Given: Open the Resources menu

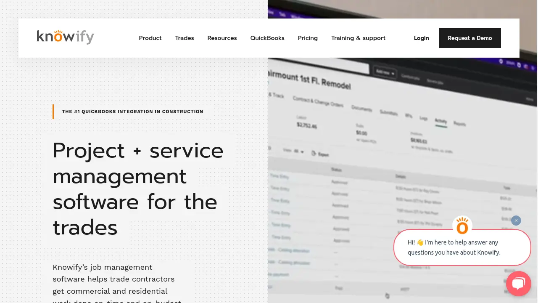Looking at the screenshot, I should point(222,38).
